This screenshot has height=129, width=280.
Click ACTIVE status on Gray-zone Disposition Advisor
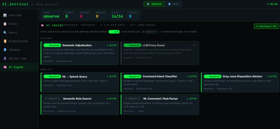coord(272,76)
